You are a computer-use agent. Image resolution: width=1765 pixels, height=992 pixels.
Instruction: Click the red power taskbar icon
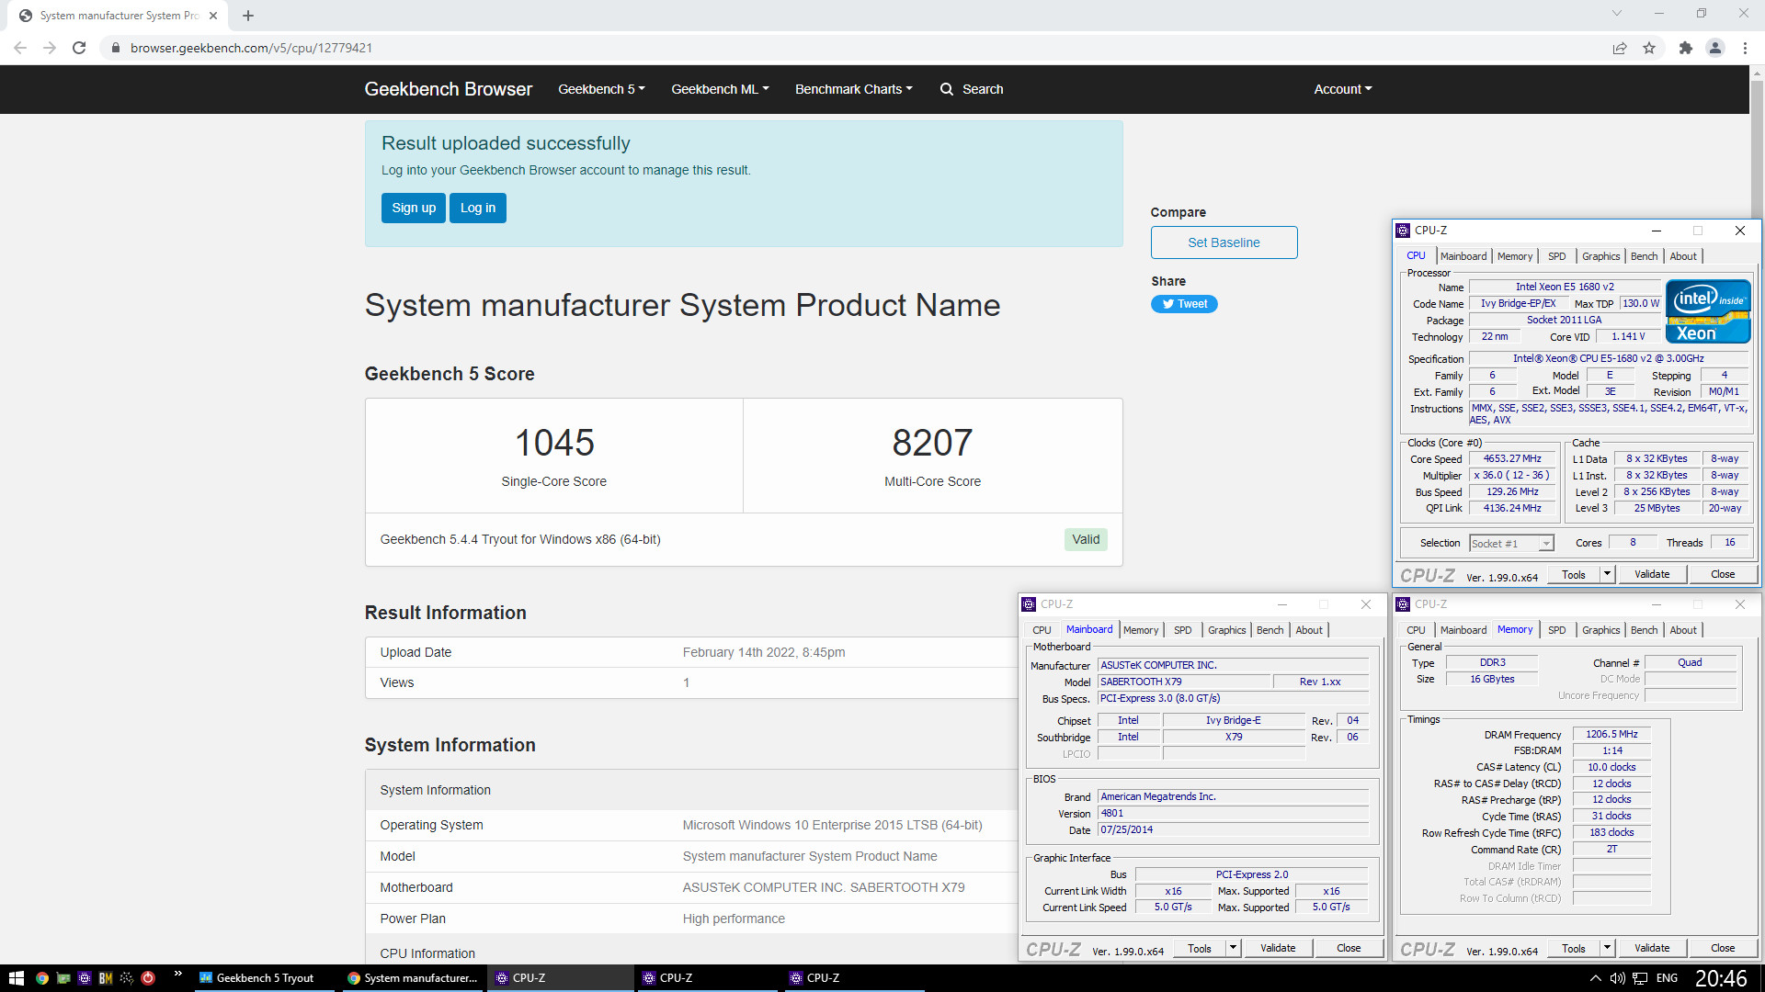148,978
